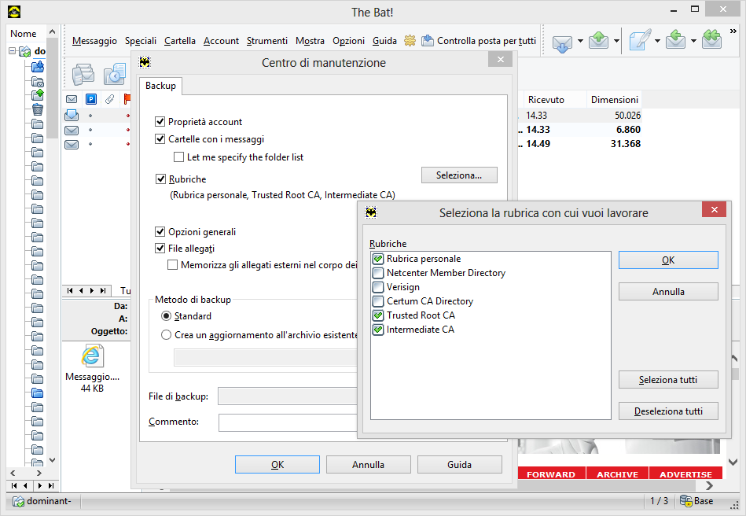Click the stacked envelopes with server toolbar icon

point(83,75)
